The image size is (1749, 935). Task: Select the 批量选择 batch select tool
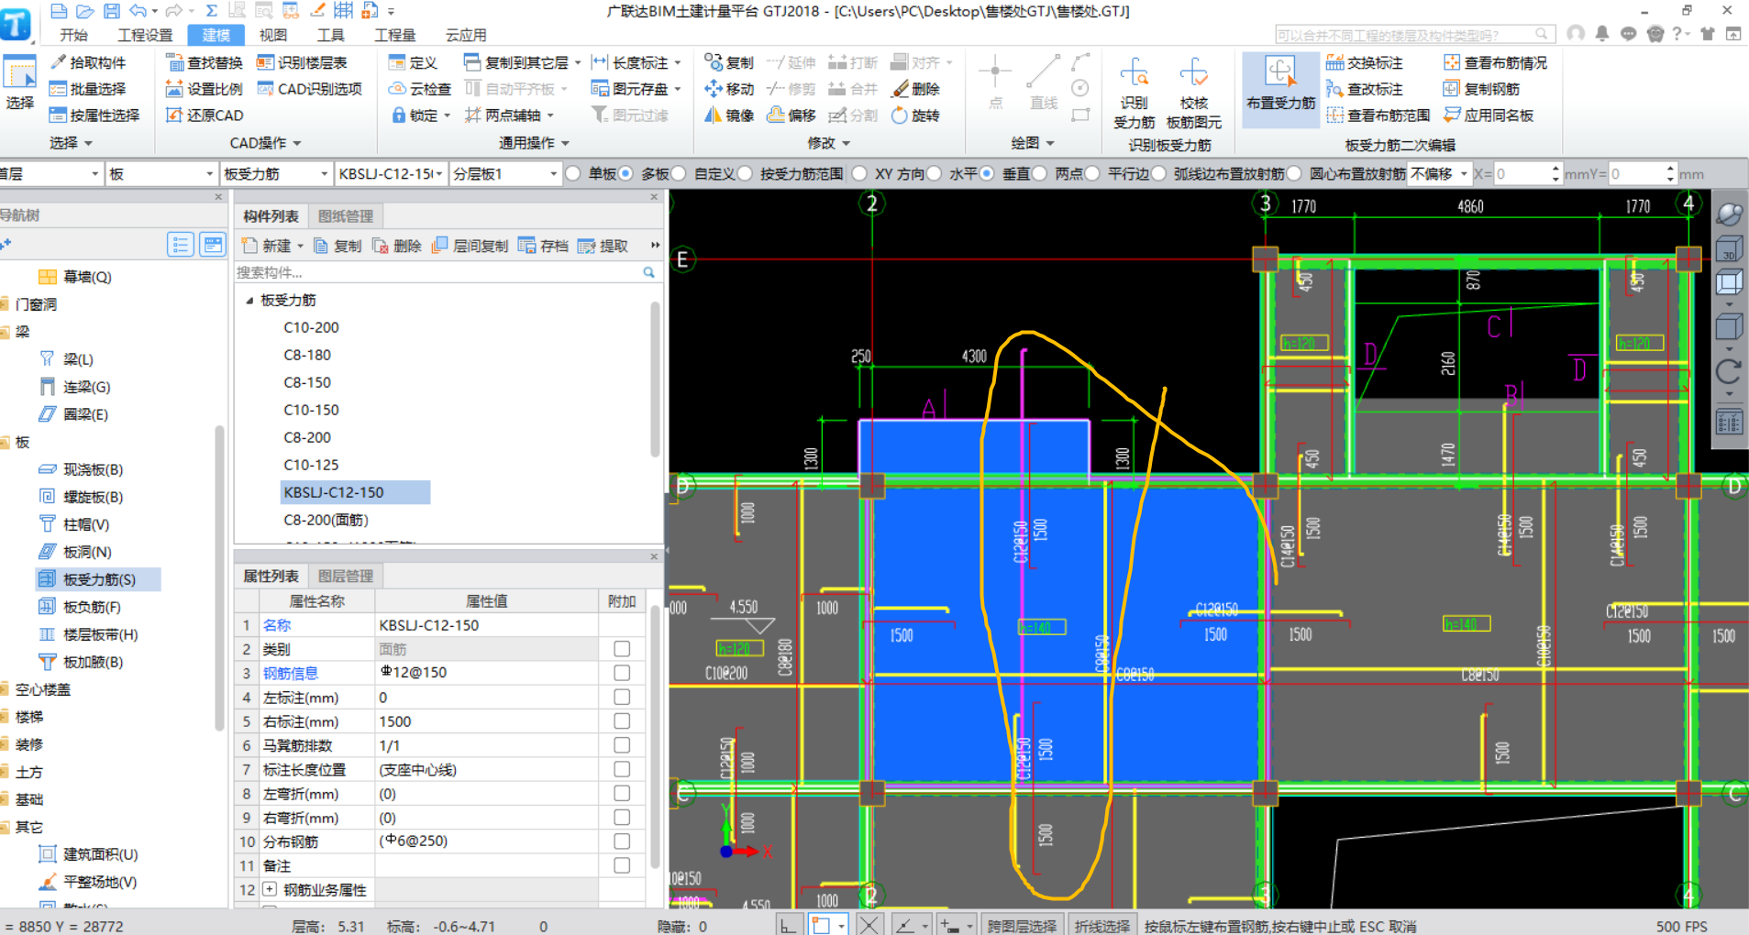(x=88, y=89)
